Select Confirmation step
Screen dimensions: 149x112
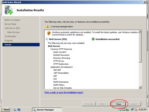pos(10,36)
